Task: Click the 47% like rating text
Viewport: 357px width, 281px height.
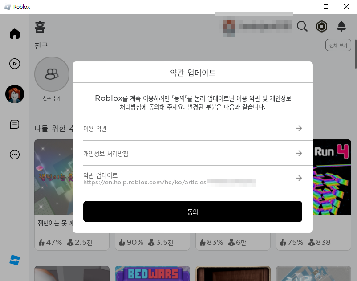Action: pos(54,242)
